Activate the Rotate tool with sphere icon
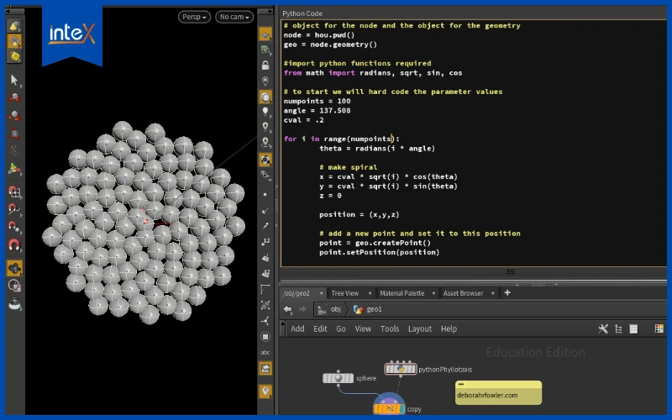 click(14, 116)
